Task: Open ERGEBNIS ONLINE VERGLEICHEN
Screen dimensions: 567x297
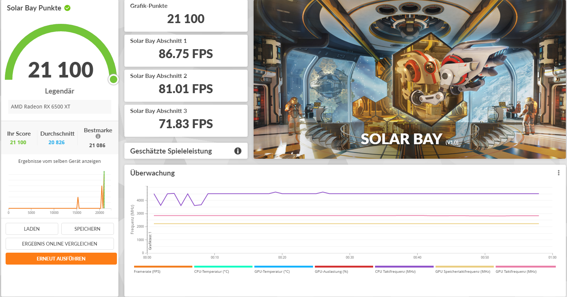Action: pyautogui.click(x=59, y=243)
